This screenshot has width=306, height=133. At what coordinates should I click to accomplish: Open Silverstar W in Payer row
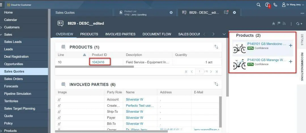135,118
